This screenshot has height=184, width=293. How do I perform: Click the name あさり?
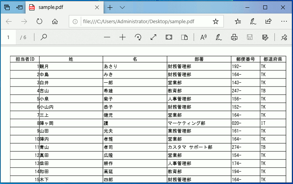tap(111, 66)
